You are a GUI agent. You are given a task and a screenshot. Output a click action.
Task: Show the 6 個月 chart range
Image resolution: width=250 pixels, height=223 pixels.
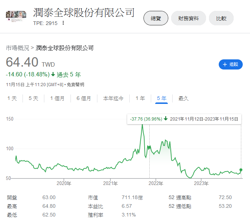point(84,98)
